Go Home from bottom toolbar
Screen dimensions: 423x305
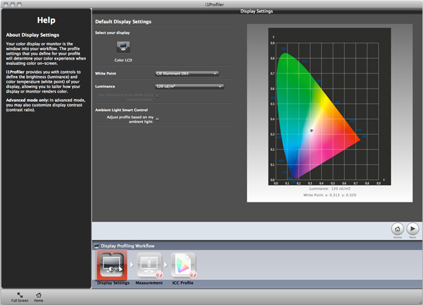pyautogui.click(x=38, y=297)
